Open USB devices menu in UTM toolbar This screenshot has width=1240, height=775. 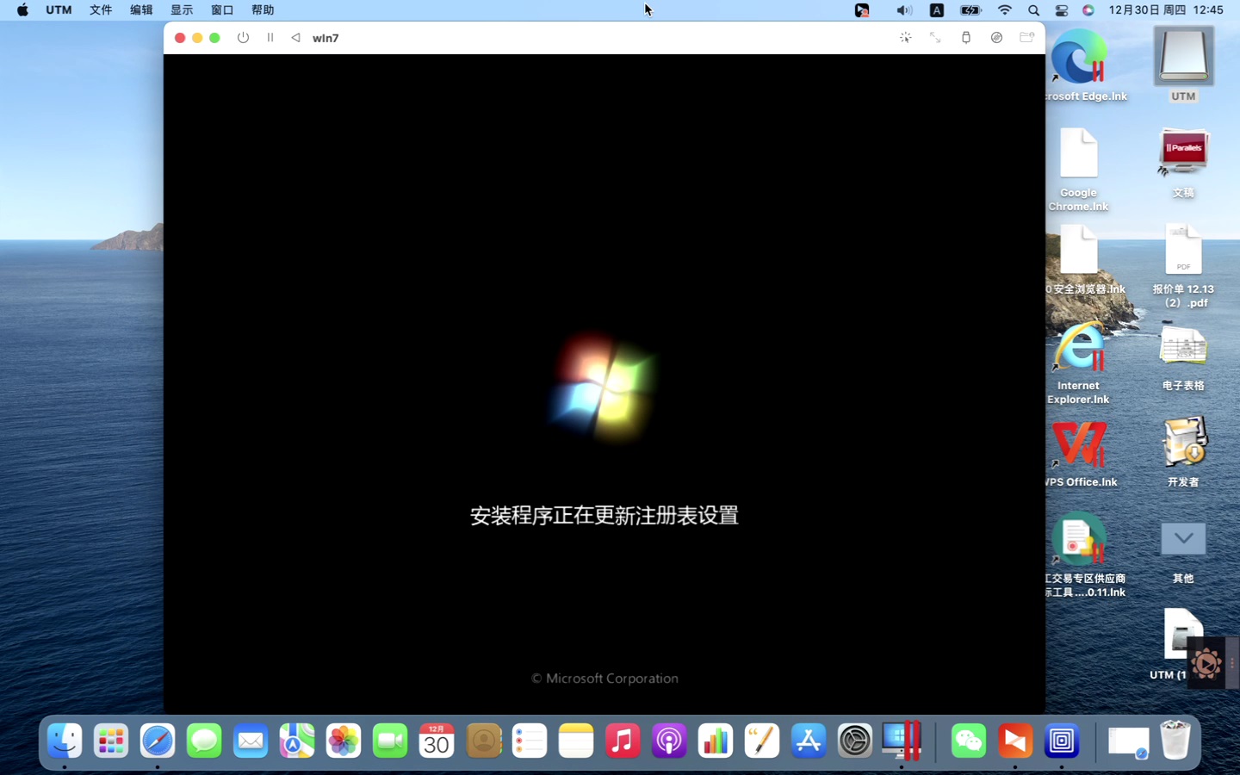[966, 38]
